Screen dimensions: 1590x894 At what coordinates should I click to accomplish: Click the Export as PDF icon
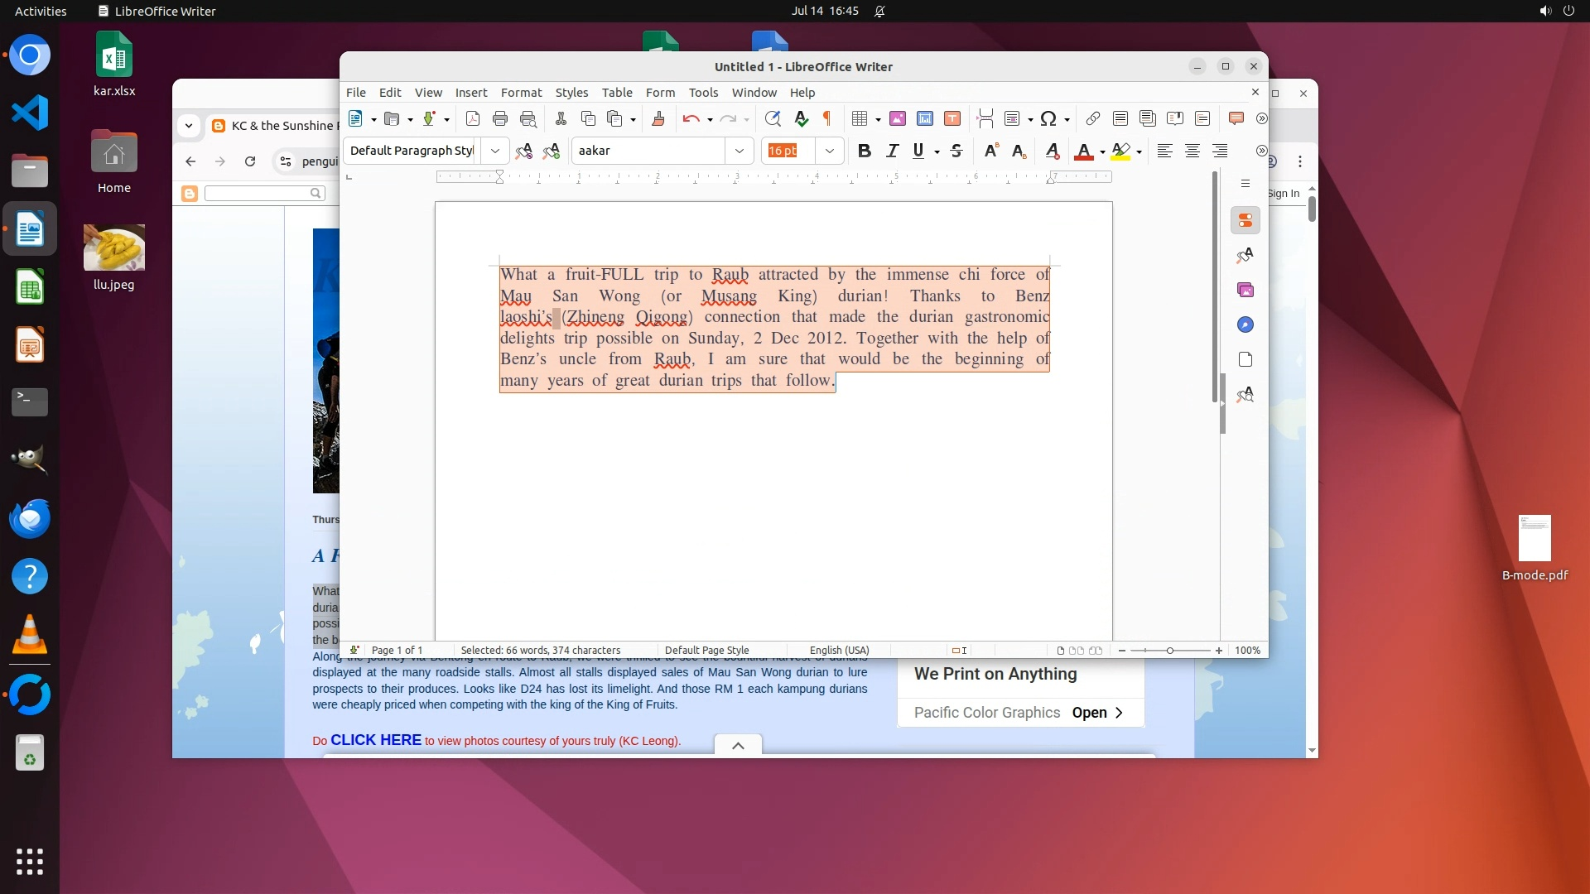coord(473,118)
